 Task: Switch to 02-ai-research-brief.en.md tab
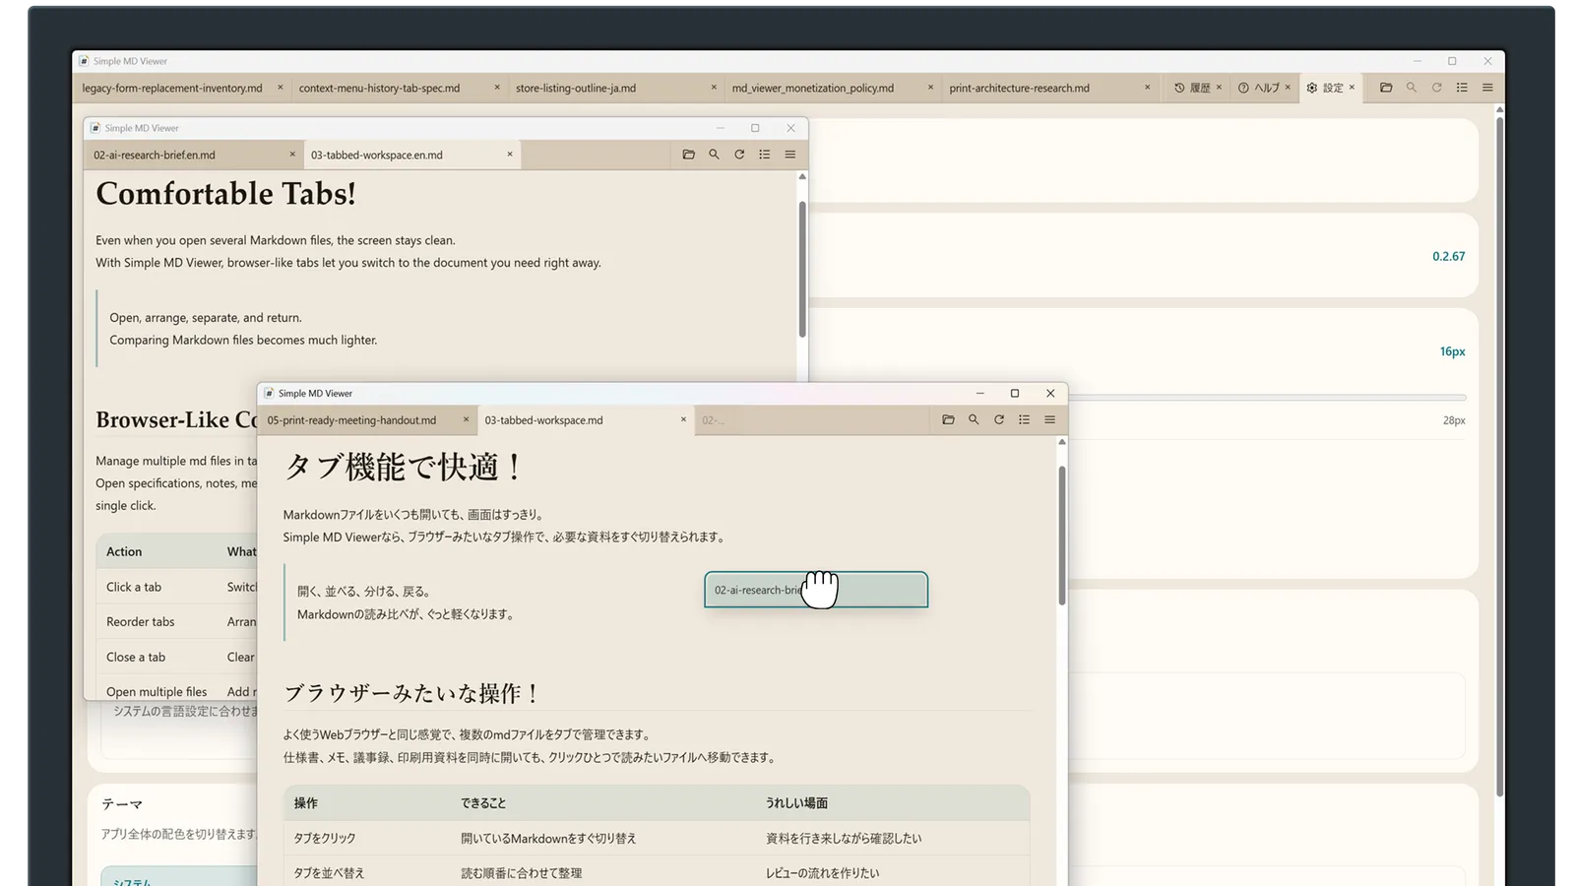194,155
